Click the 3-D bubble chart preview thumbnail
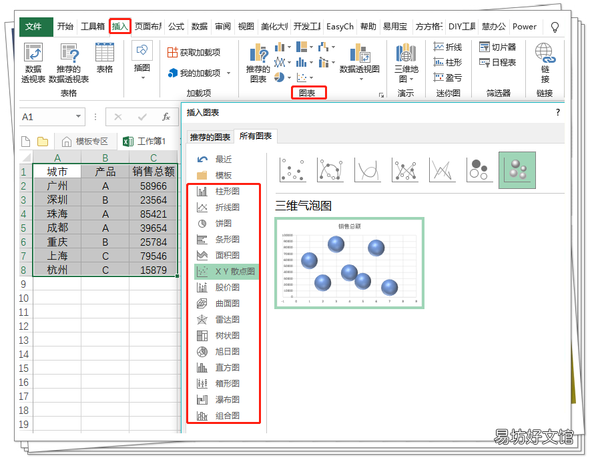592x458 pixels. (x=349, y=263)
